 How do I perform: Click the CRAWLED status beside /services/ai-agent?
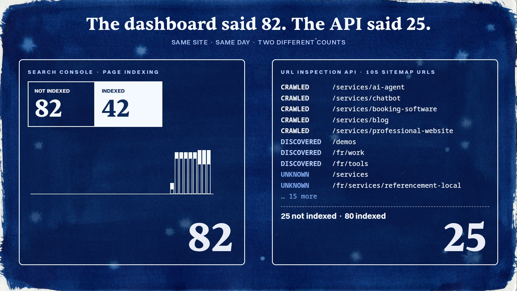tap(295, 87)
